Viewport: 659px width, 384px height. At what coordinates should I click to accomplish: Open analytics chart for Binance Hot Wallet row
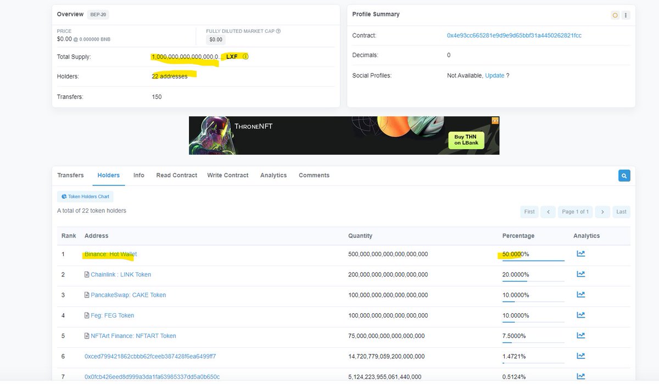pos(580,254)
